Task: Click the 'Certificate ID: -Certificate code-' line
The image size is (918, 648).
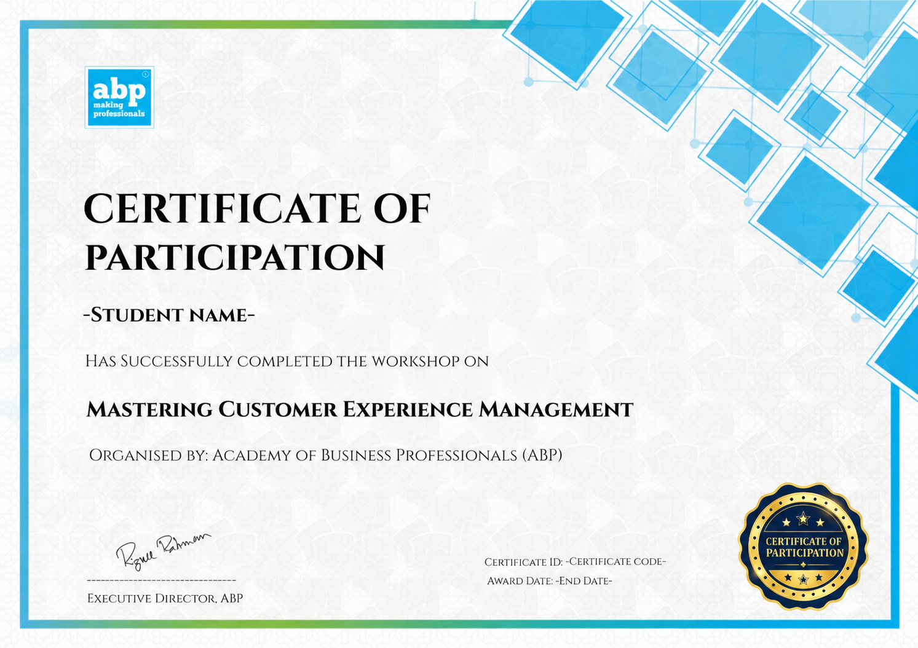Action: pyautogui.click(x=575, y=561)
